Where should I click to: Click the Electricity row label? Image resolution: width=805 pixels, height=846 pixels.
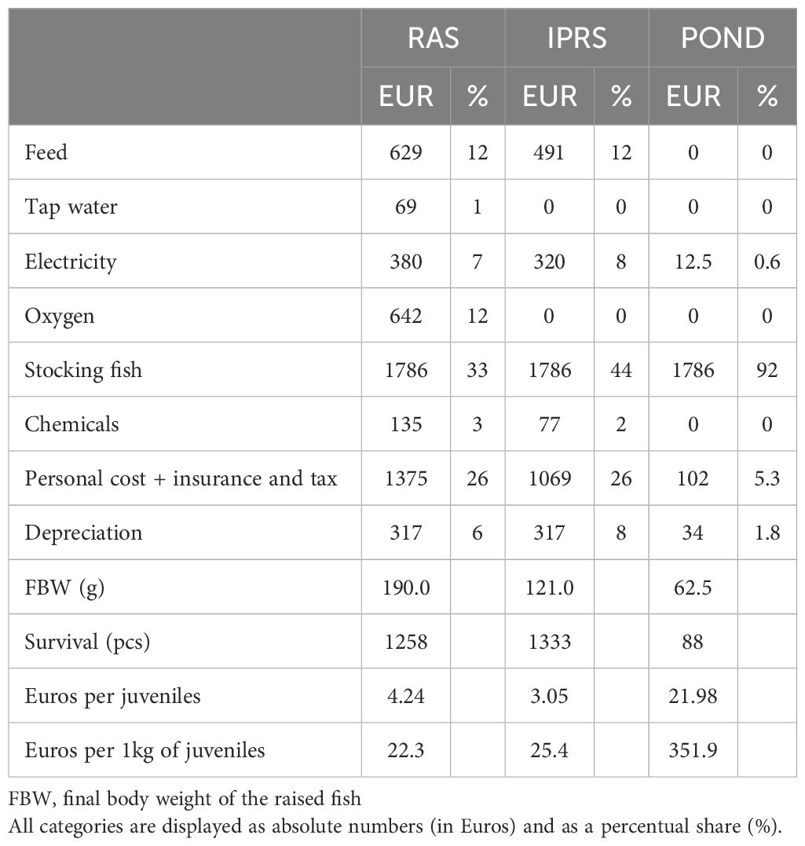coord(71,261)
